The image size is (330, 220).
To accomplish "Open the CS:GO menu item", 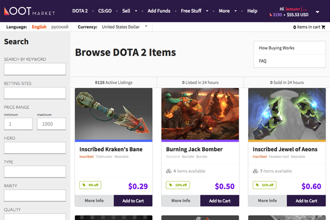I will (x=105, y=11).
